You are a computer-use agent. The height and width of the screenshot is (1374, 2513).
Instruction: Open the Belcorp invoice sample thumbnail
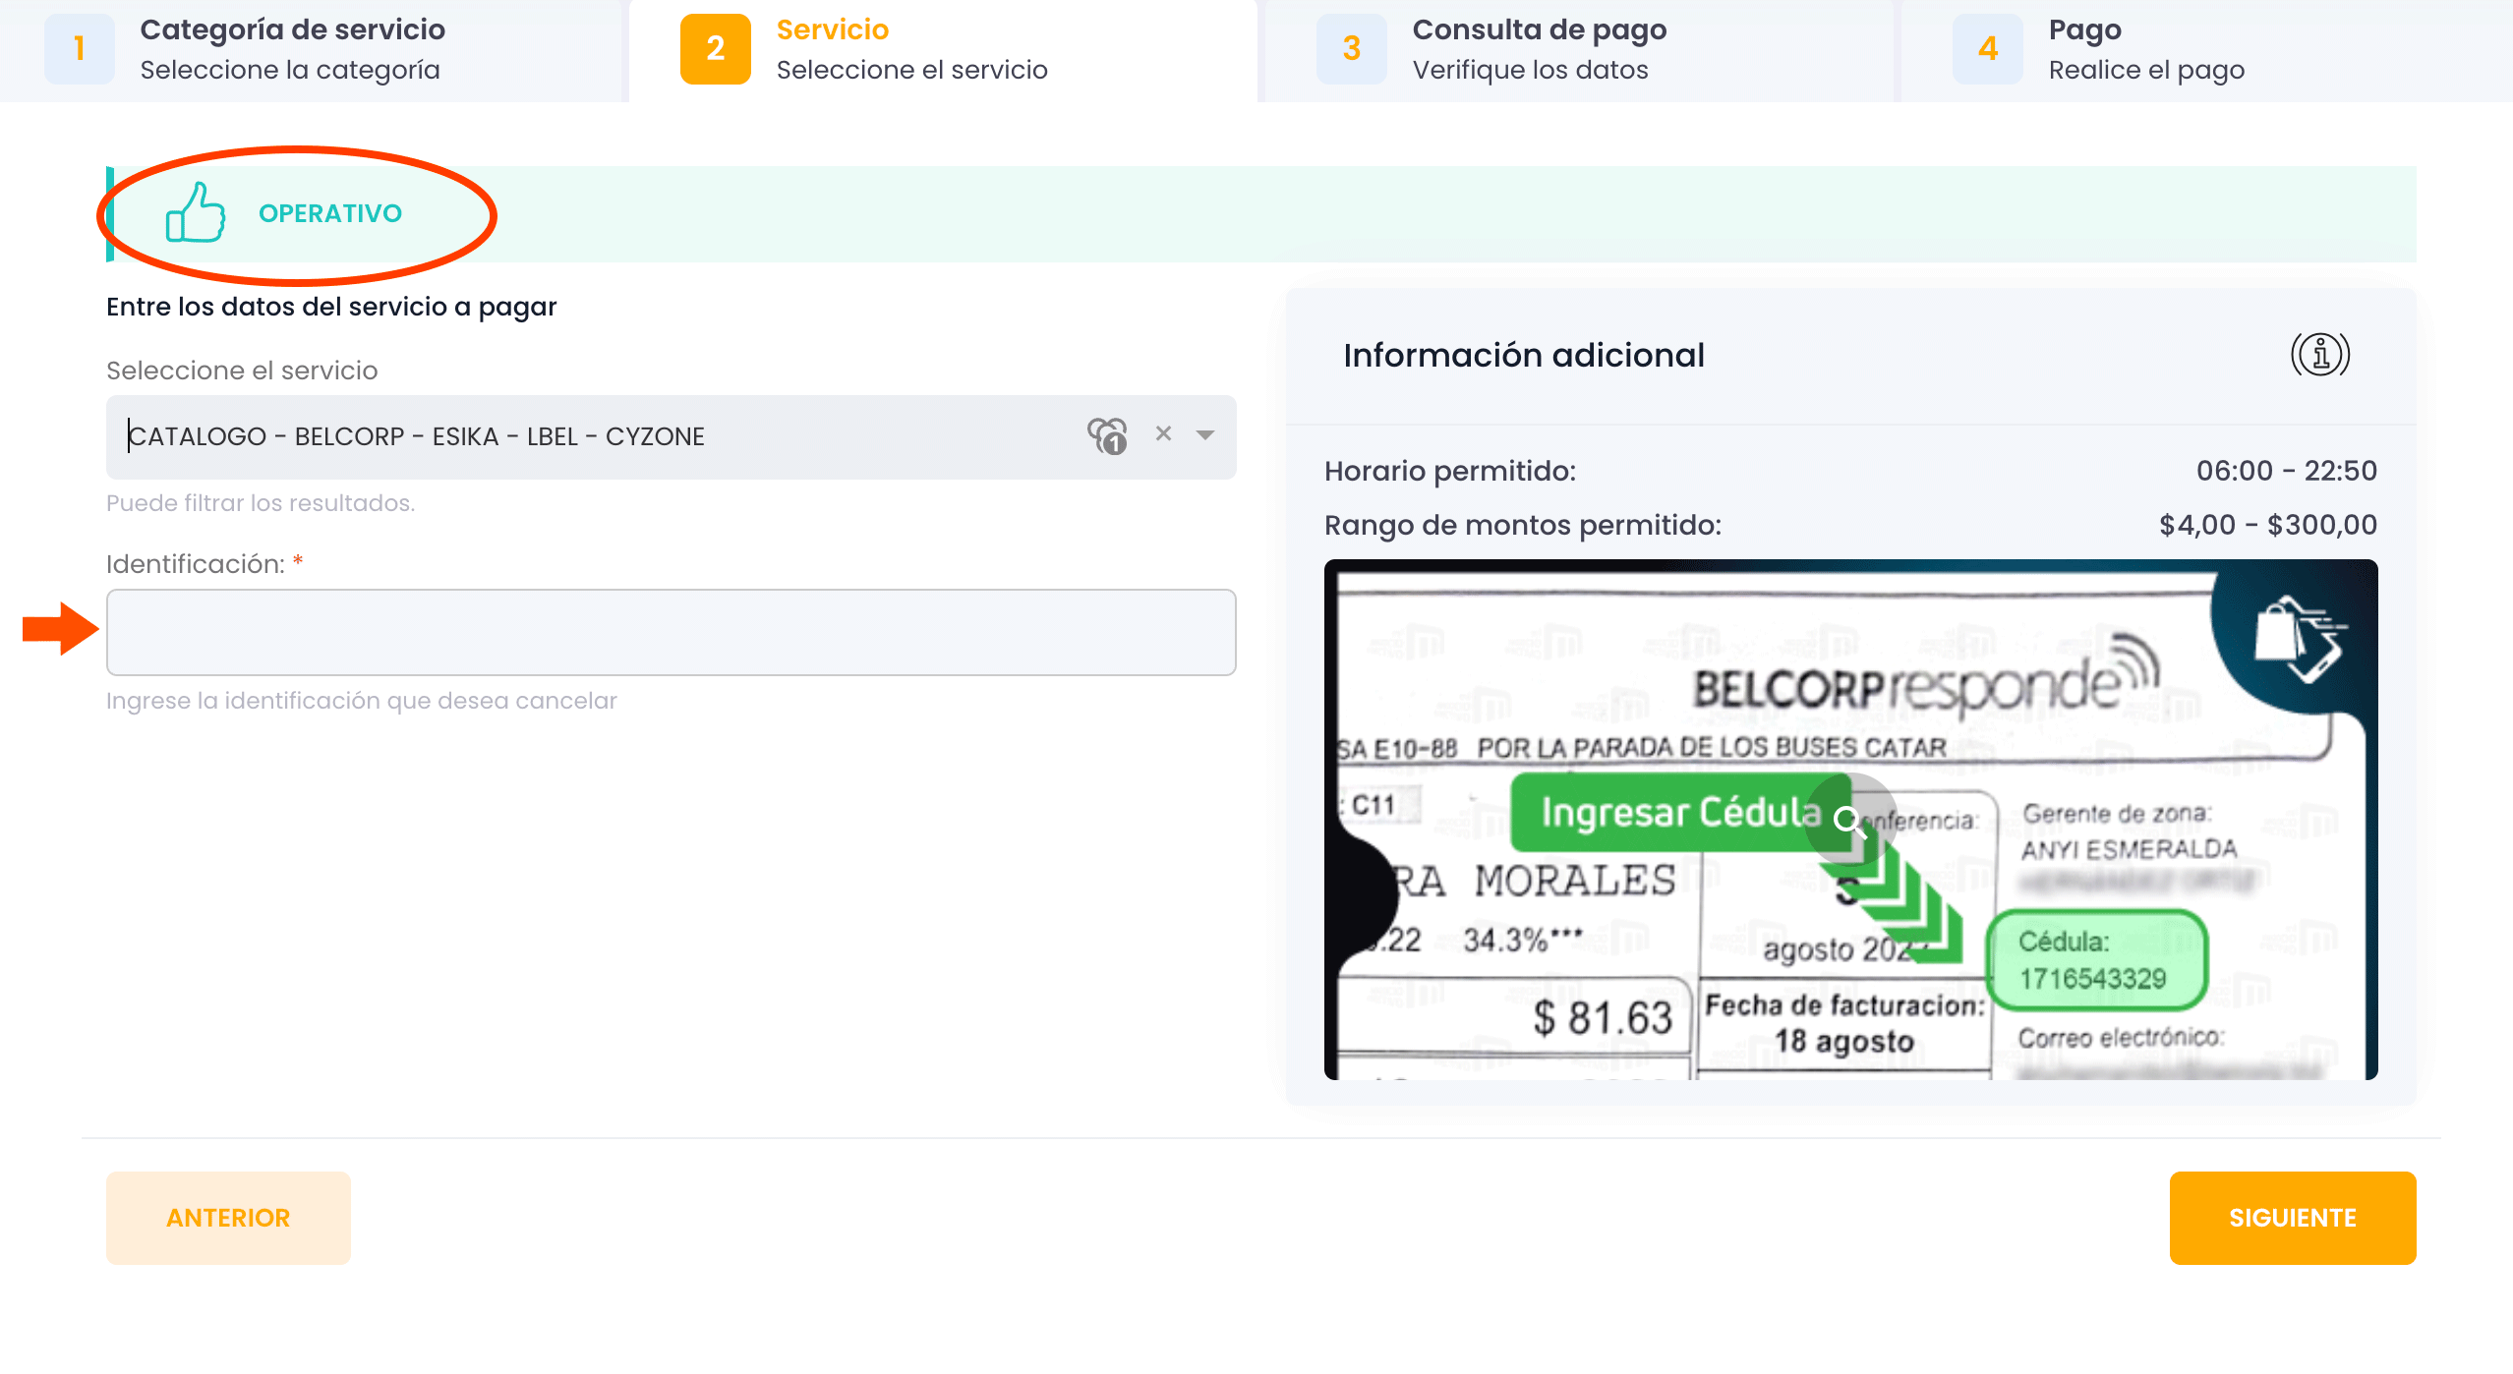1850,820
